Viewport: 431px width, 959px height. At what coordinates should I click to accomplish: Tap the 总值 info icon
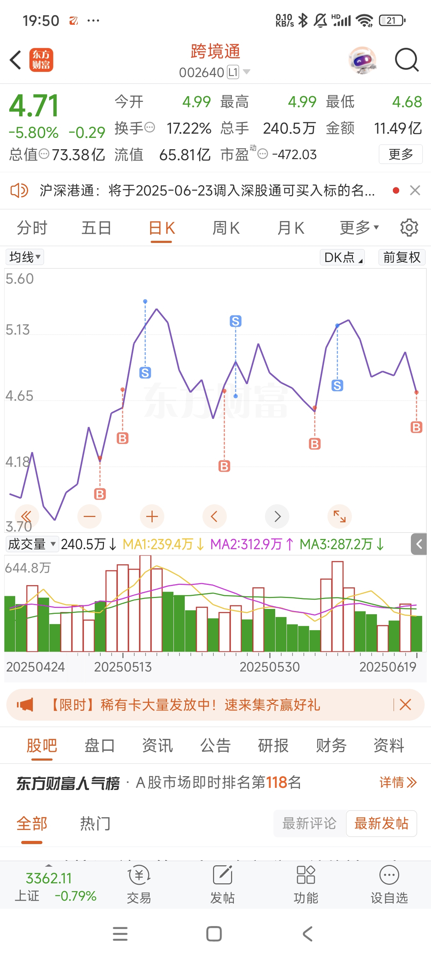pos(44,154)
